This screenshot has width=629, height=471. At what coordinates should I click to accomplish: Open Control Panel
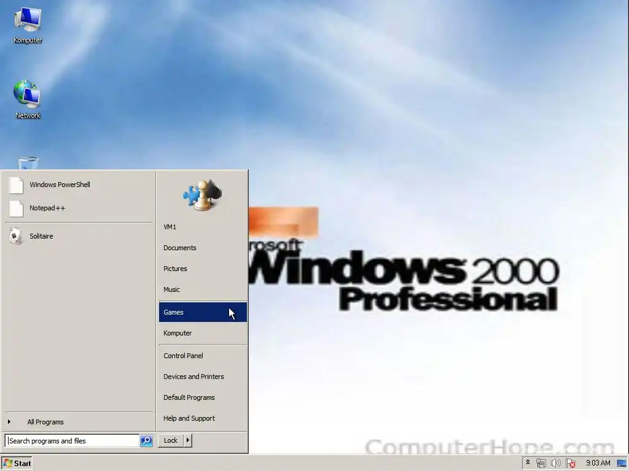[x=203, y=356]
